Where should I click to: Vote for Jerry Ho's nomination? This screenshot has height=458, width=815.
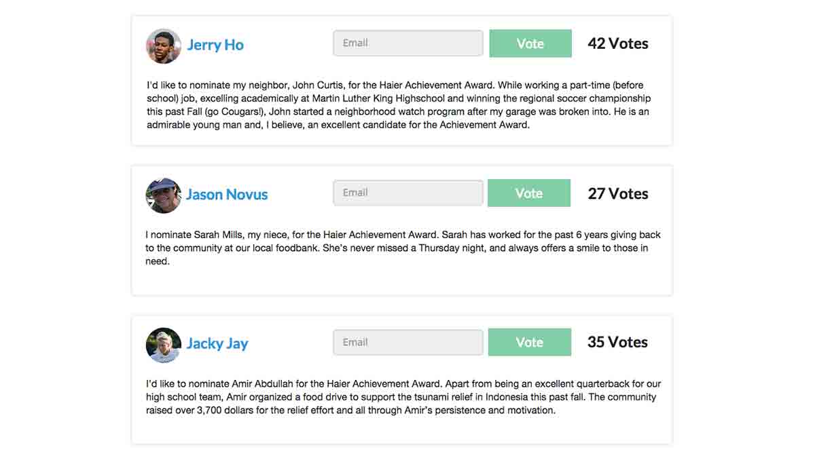530,43
